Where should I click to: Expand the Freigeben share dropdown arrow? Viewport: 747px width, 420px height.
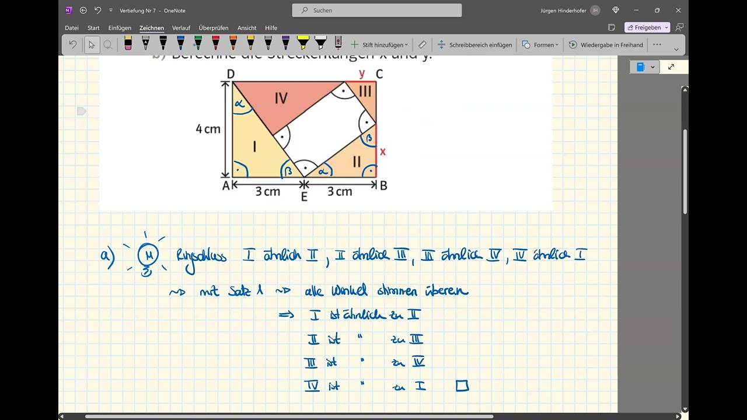666,27
